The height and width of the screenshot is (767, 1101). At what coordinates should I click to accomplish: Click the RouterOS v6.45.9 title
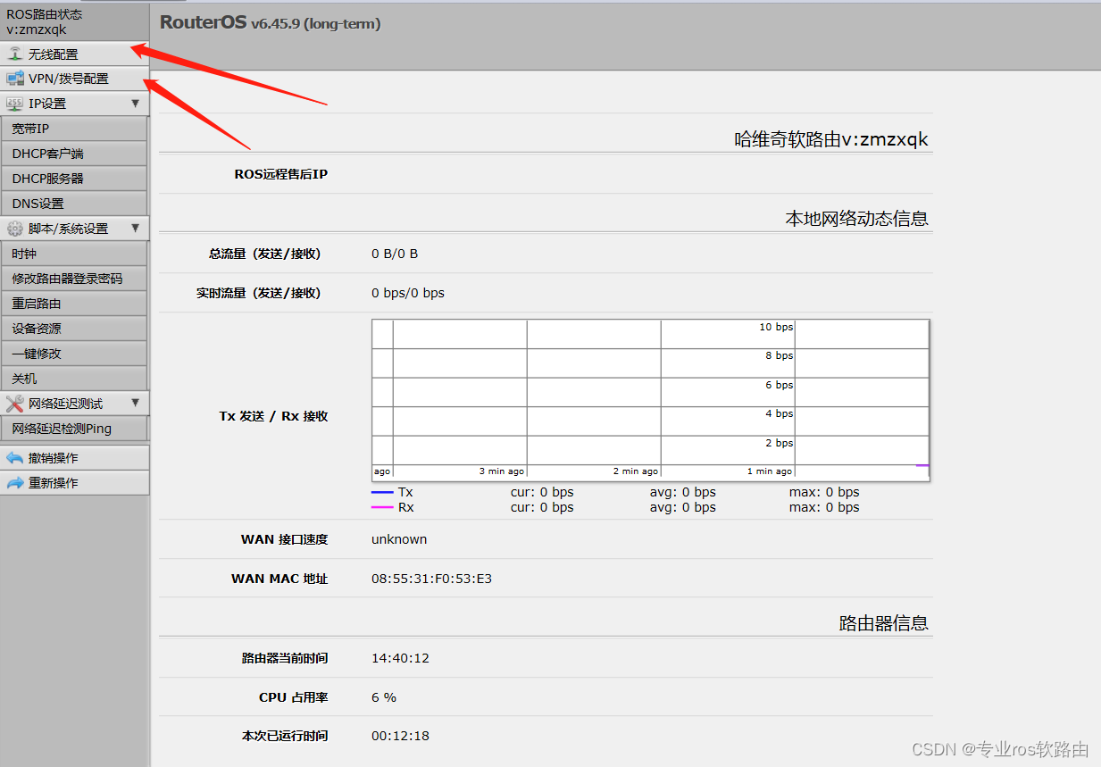point(271,23)
